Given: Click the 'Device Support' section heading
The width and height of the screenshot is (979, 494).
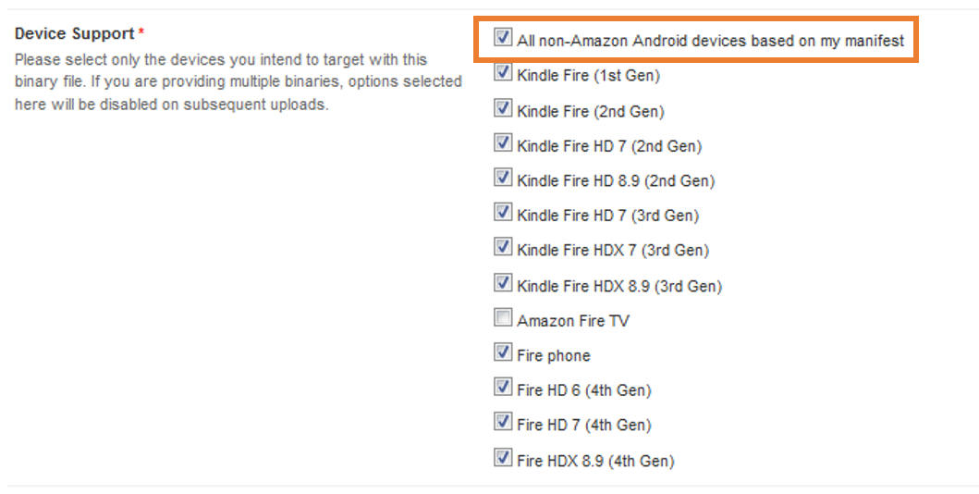Looking at the screenshot, I should [x=75, y=34].
